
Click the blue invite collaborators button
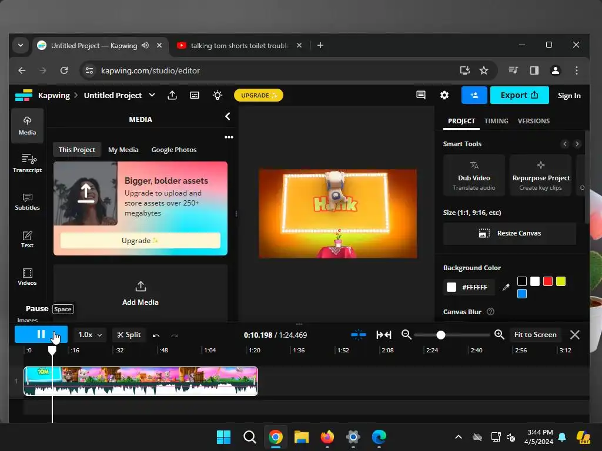[x=474, y=95]
